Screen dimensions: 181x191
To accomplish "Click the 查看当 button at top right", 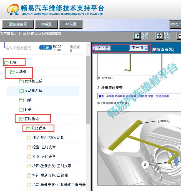I will pos(175,24).
